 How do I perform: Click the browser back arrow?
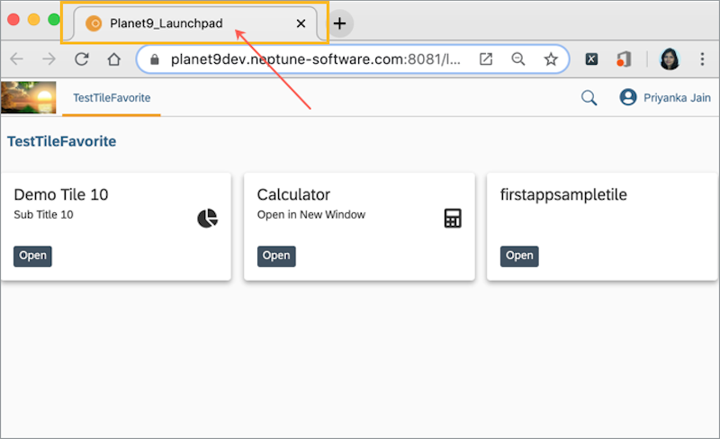16,59
